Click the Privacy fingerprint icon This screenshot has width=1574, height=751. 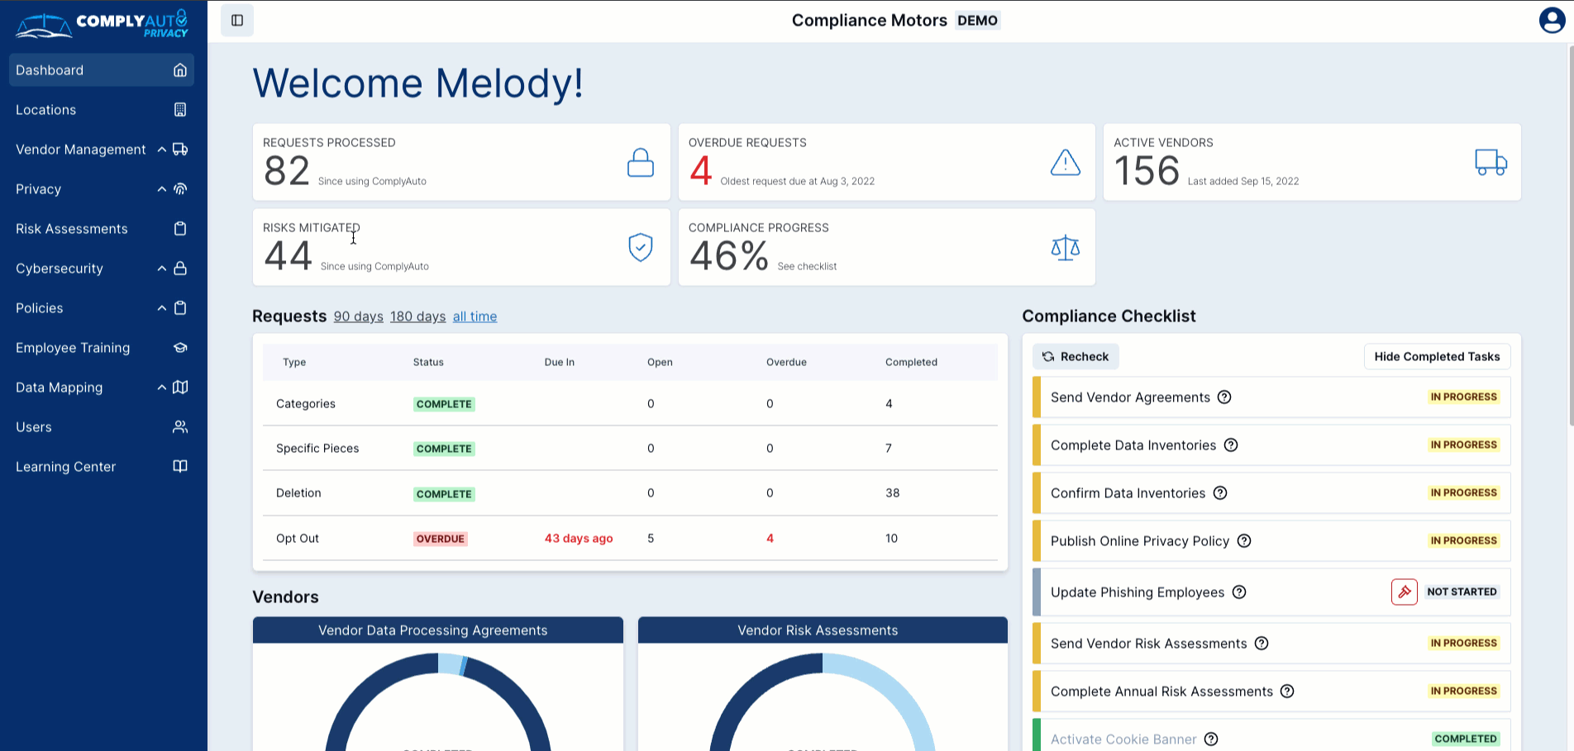[180, 189]
